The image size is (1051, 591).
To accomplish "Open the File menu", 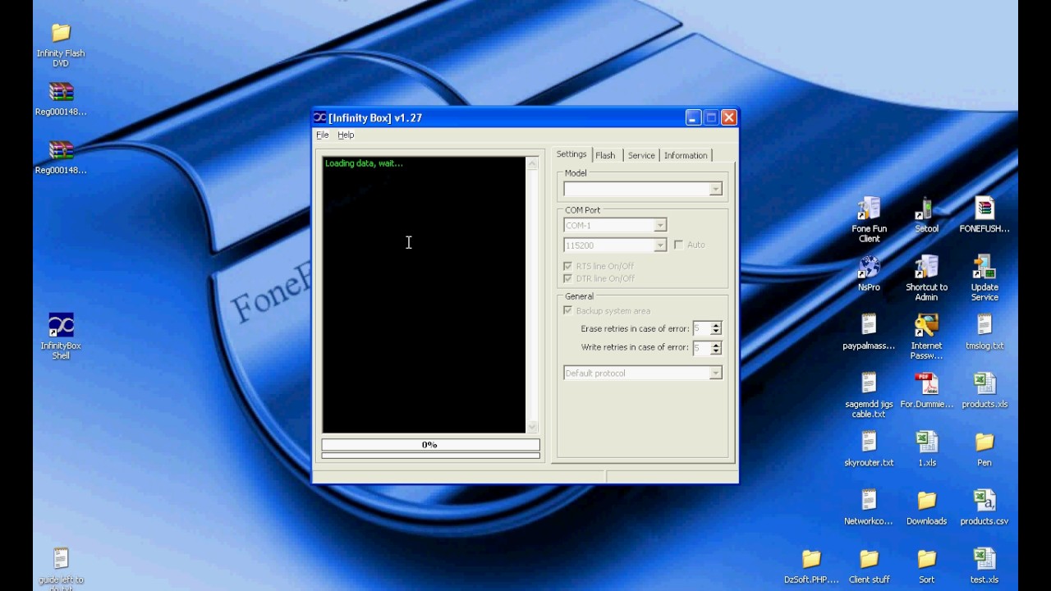I will 323,135.
